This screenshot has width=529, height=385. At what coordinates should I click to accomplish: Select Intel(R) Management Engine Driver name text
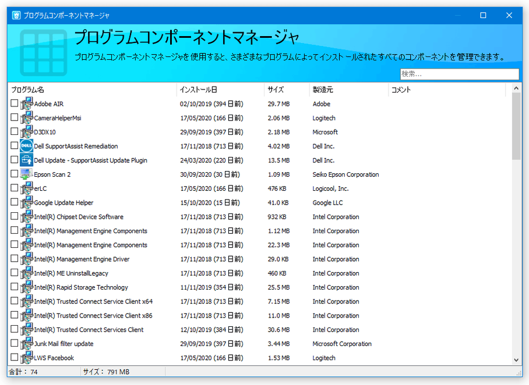coord(82,259)
